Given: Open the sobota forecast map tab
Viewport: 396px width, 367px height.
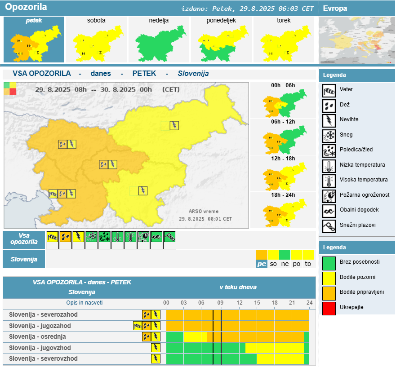Looking at the screenshot, I should pos(98,40).
